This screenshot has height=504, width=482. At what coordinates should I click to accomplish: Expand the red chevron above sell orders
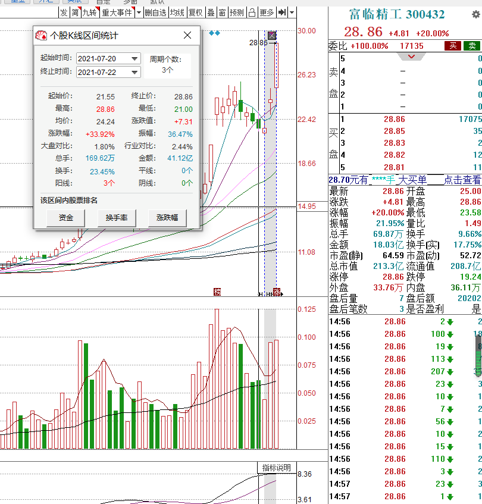411,57
